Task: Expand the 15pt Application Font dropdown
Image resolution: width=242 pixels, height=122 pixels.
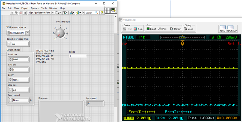Action: (x=53, y=13)
